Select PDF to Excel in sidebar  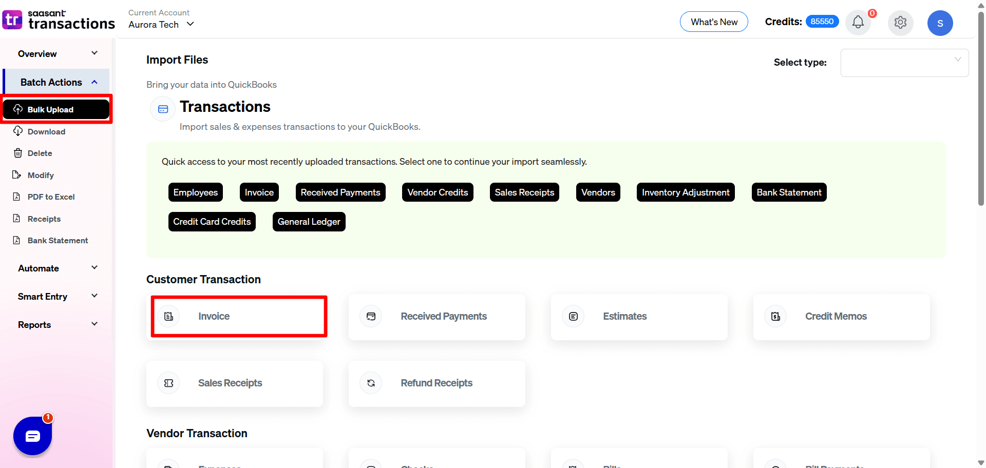pos(51,197)
